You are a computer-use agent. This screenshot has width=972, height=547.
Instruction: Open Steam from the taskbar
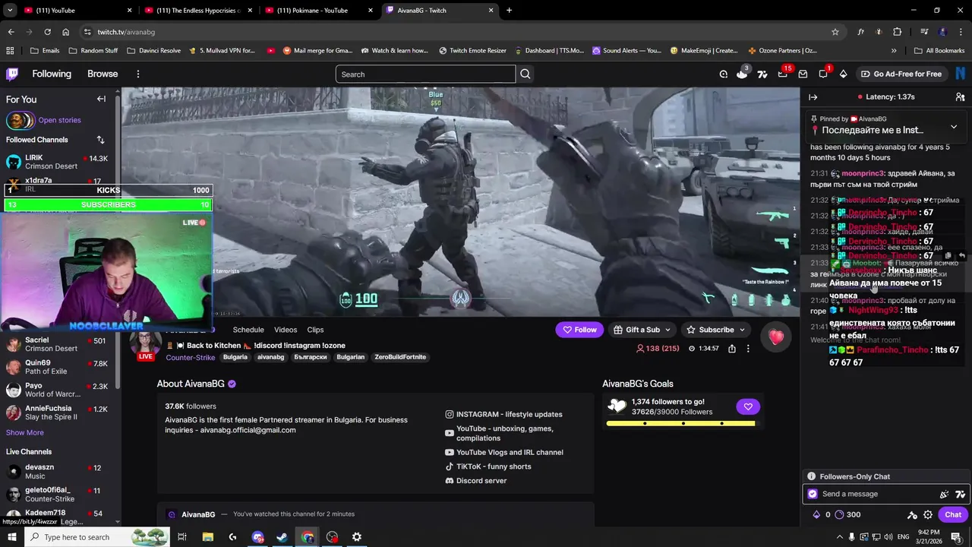[282, 537]
